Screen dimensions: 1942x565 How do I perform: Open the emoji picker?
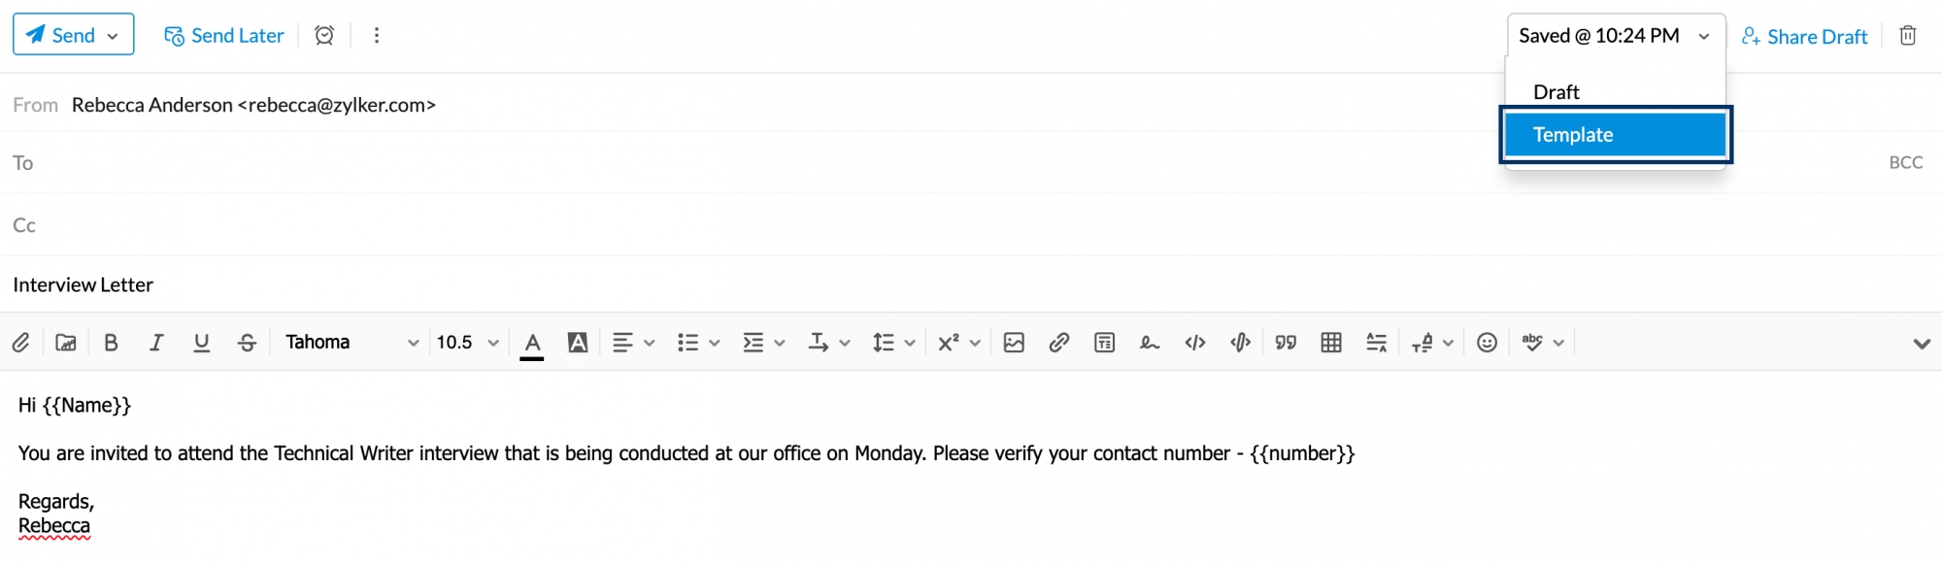[x=1486, y=343]
